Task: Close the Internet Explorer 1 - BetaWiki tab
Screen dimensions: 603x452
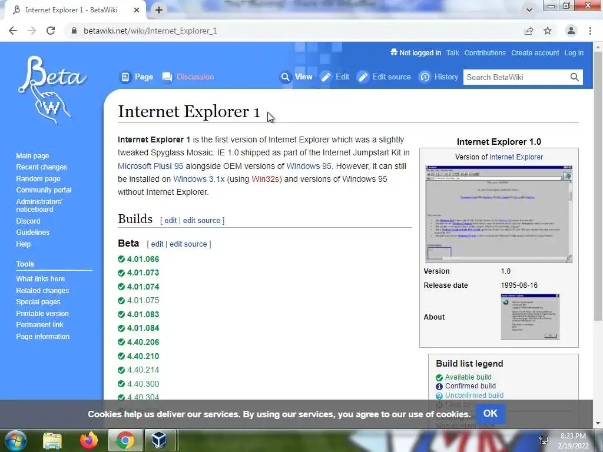Action: [137, 10]
